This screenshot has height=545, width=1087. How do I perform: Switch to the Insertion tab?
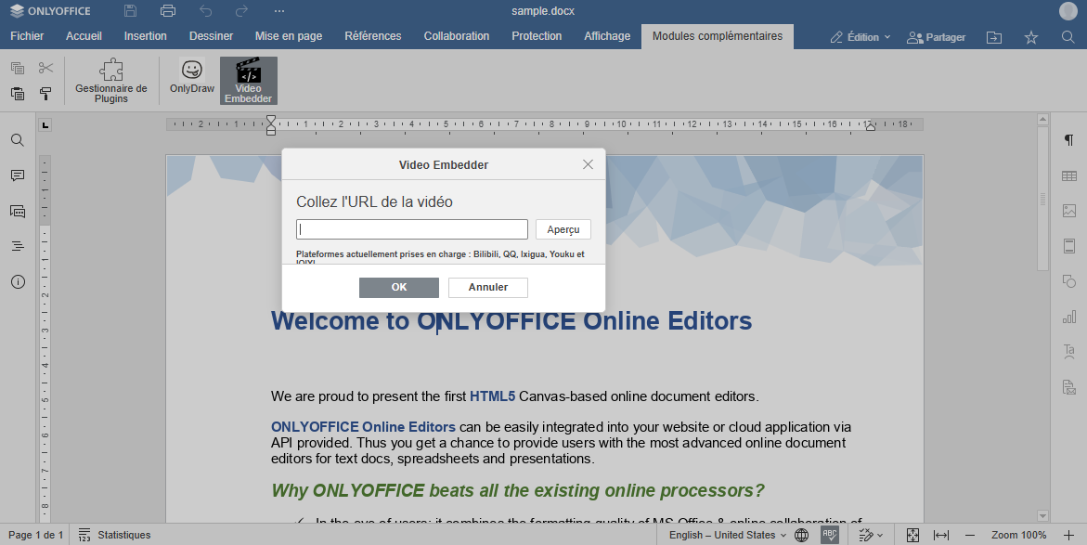146,36
